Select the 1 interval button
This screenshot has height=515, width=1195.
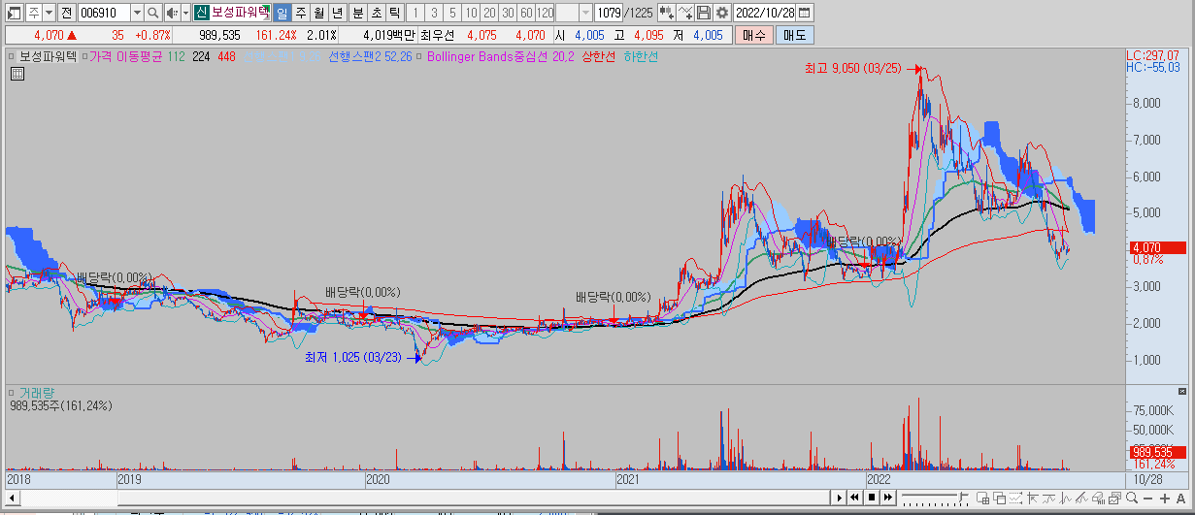pos(415,13)
